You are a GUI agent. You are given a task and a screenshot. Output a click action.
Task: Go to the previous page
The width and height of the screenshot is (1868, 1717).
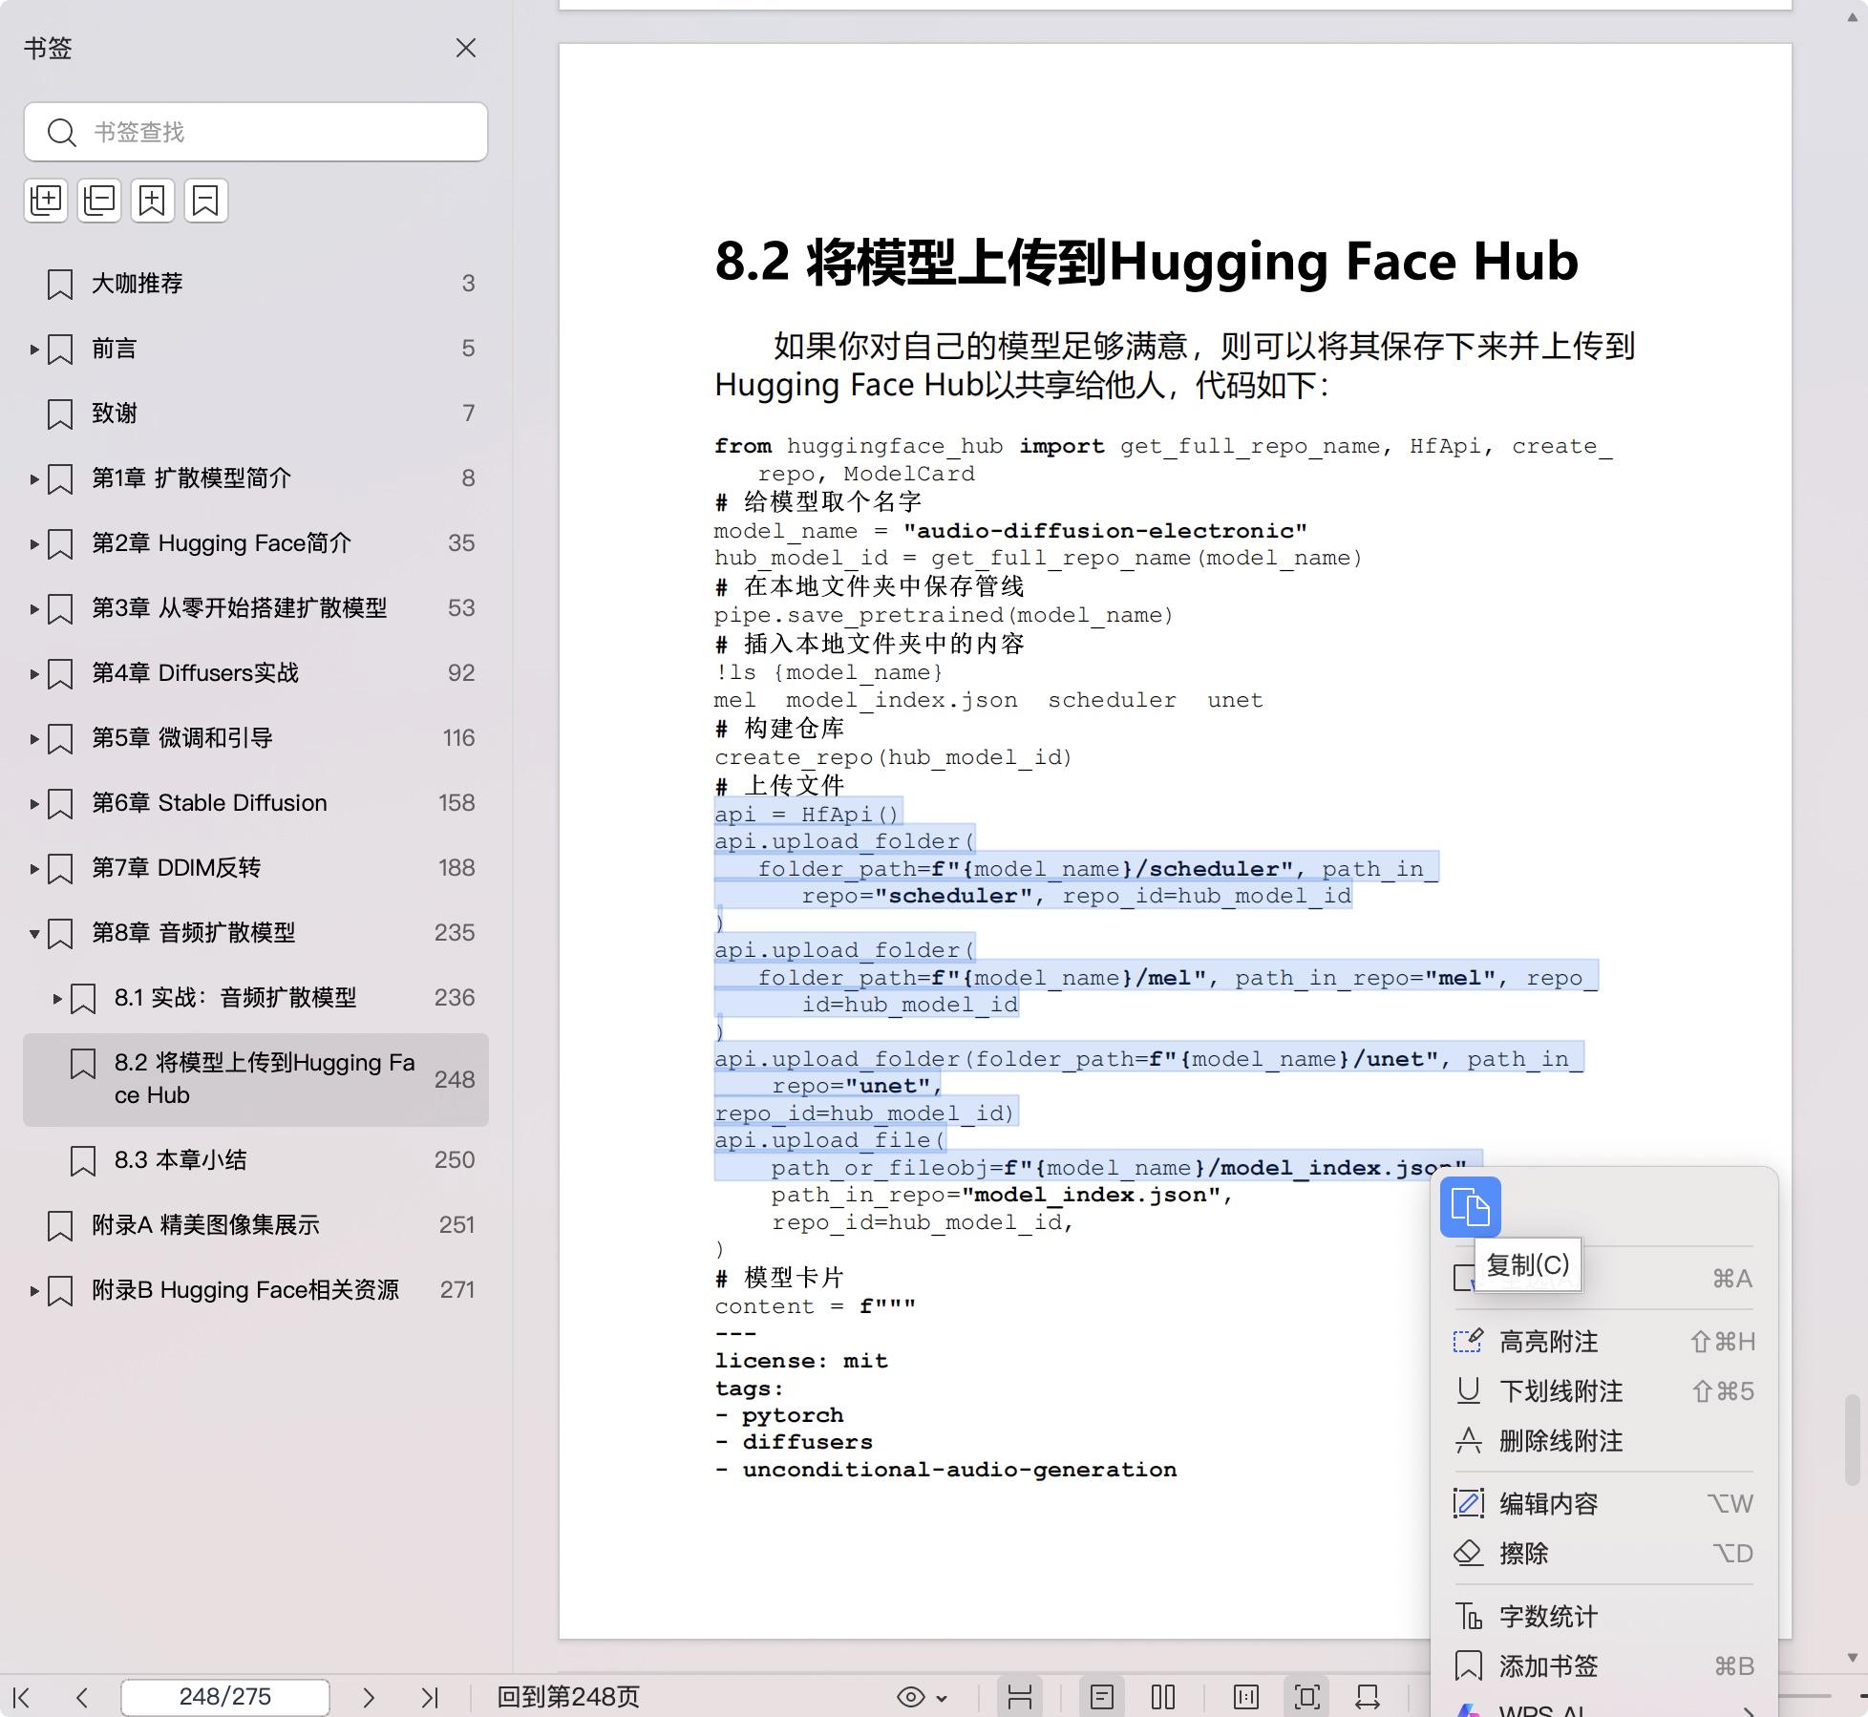tap(82, 1697)
